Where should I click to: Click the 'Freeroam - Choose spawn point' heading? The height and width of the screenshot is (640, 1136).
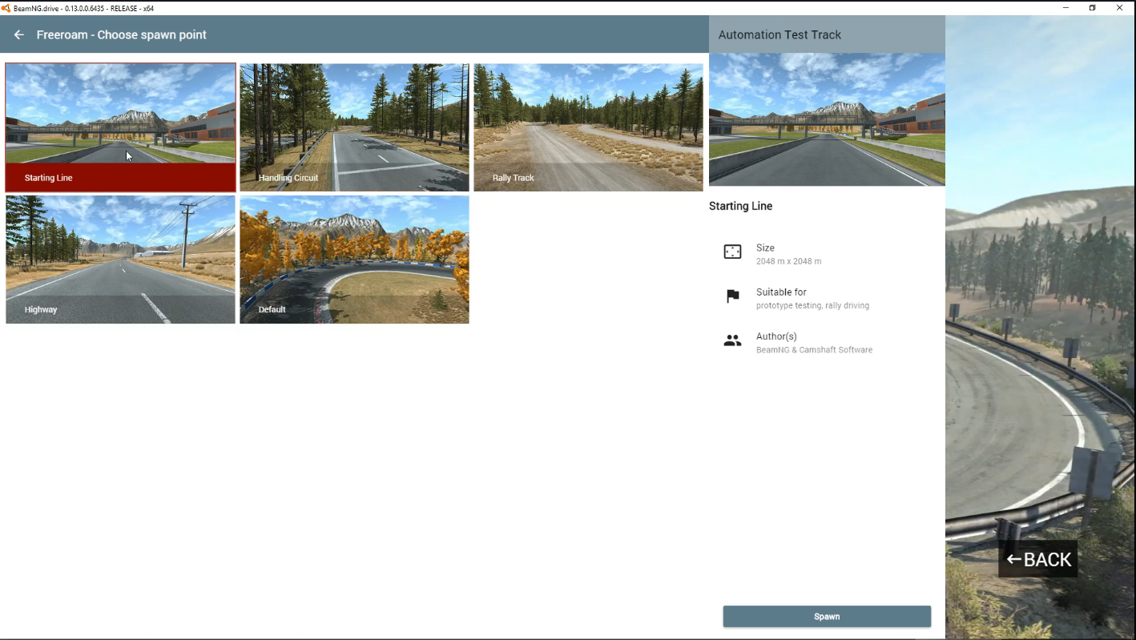point(122,34)
